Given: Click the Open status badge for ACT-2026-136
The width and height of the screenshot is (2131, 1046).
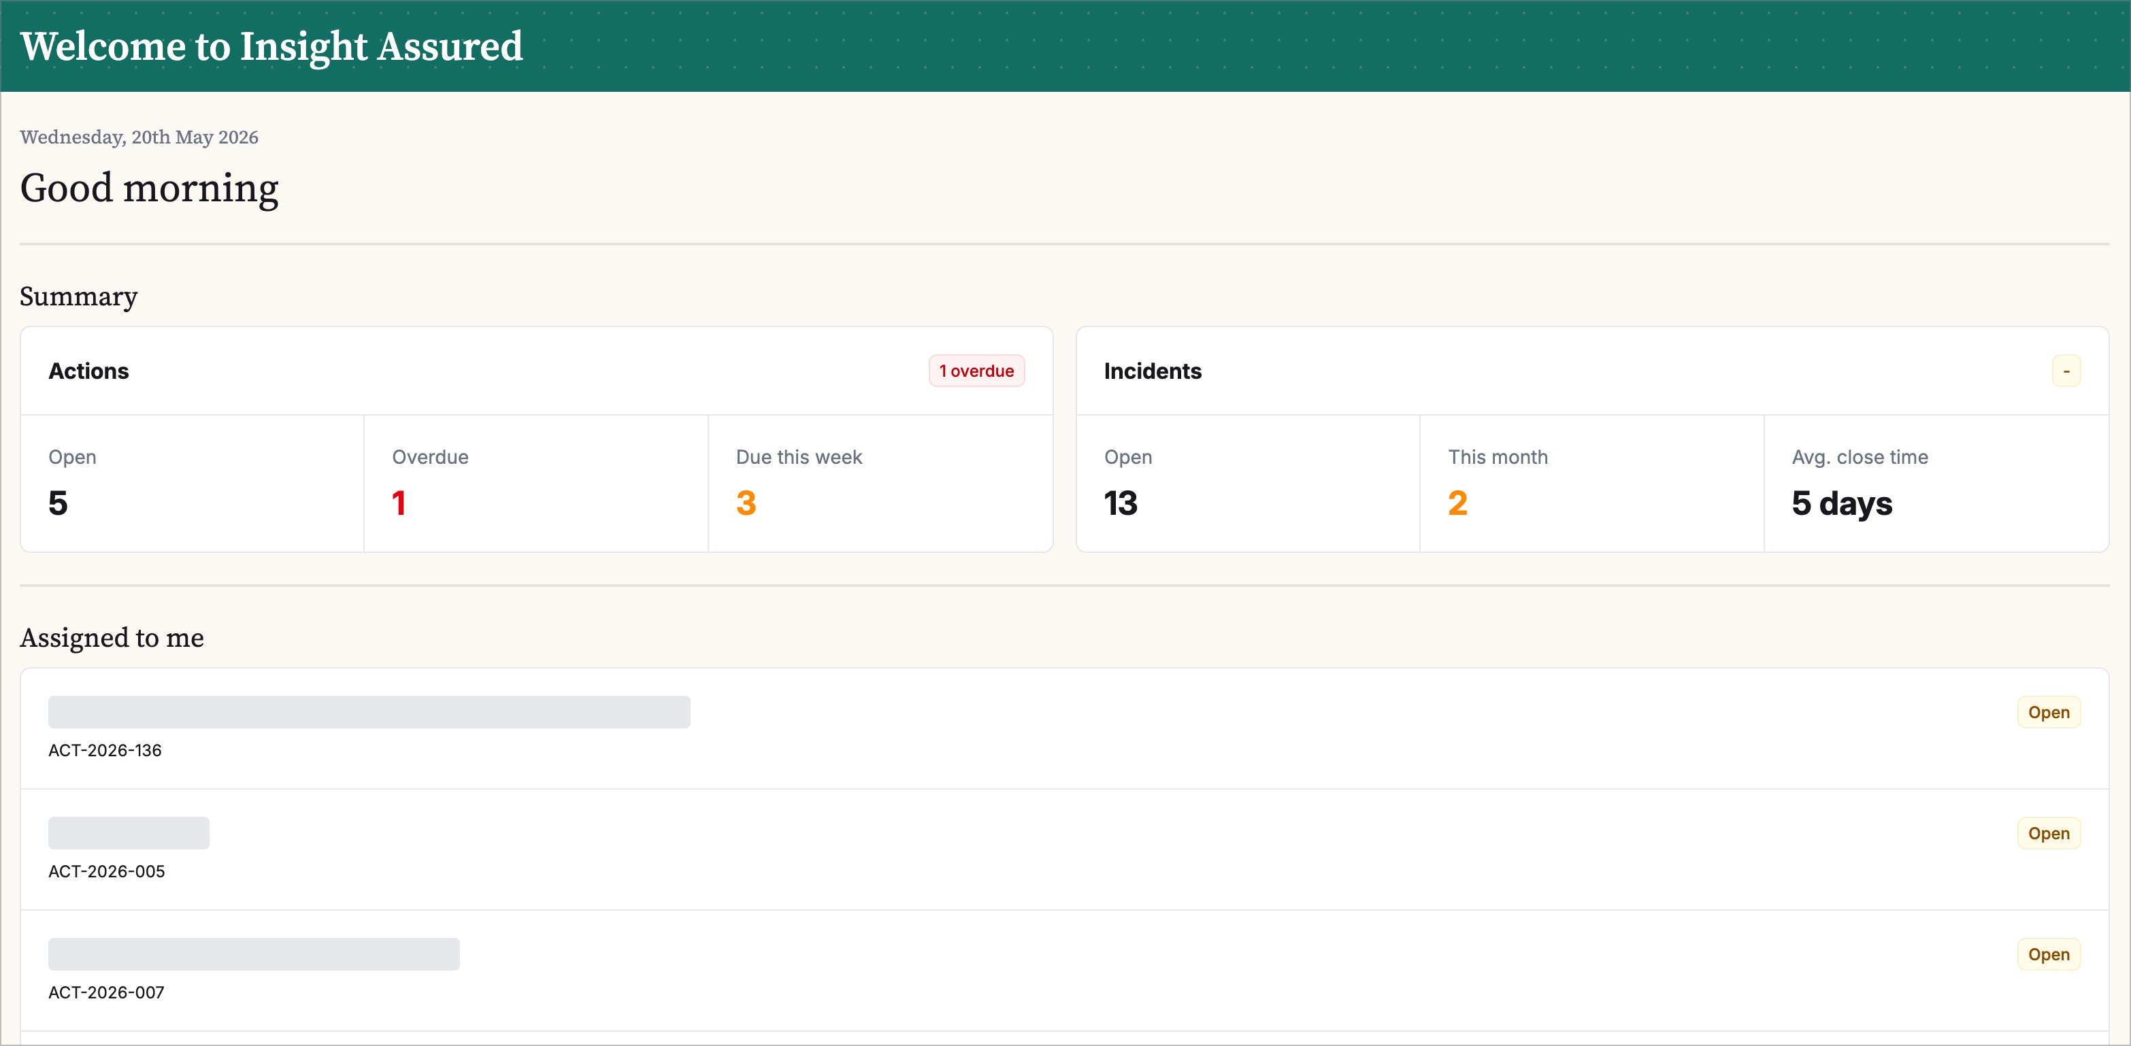Looking at the screenshot, I should pos(2048,713).
